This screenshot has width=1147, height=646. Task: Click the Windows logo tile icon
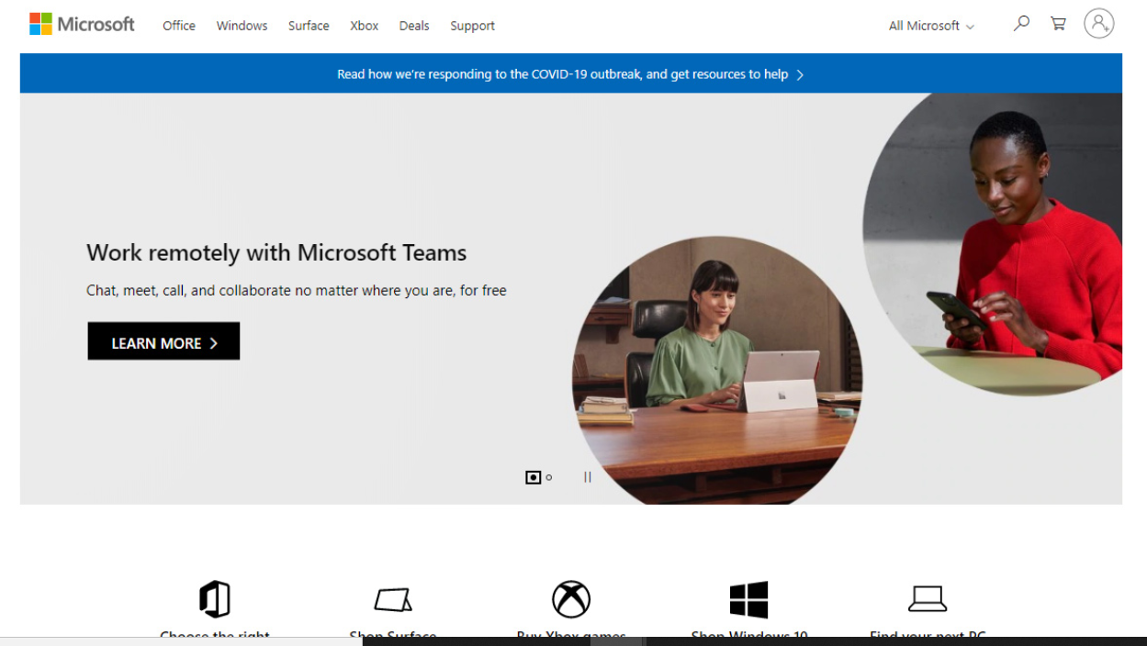(x=748, y=599)
